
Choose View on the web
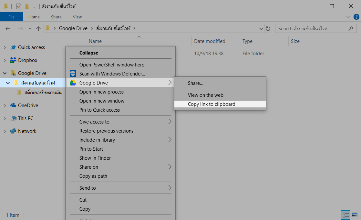(x=220, y=95)
